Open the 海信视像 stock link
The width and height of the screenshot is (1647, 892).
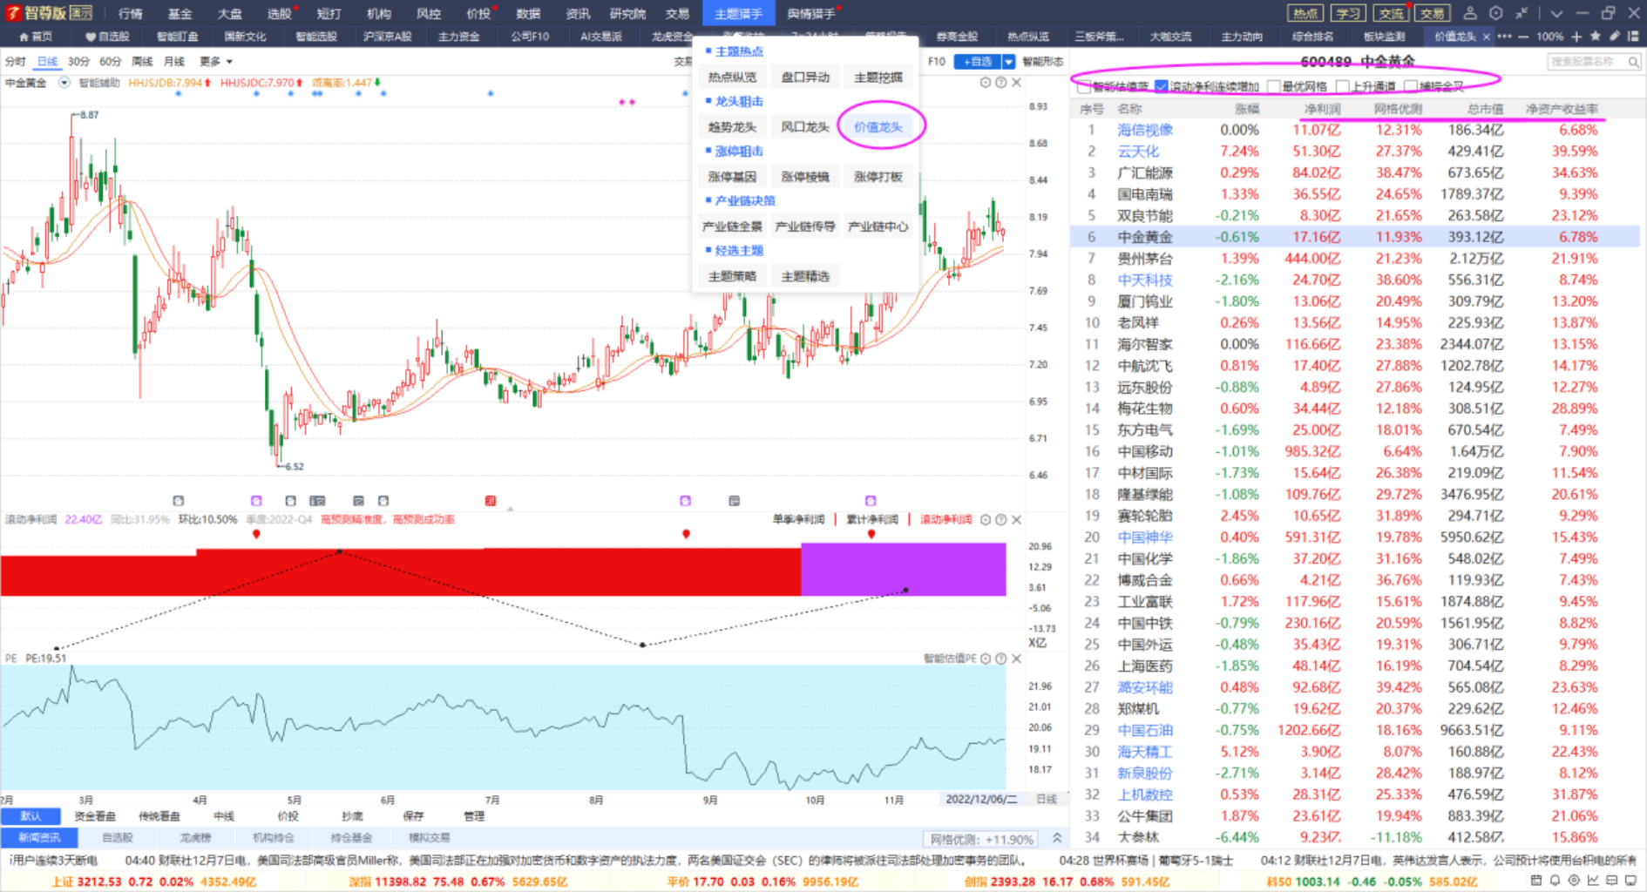[x=1145, y=130]
